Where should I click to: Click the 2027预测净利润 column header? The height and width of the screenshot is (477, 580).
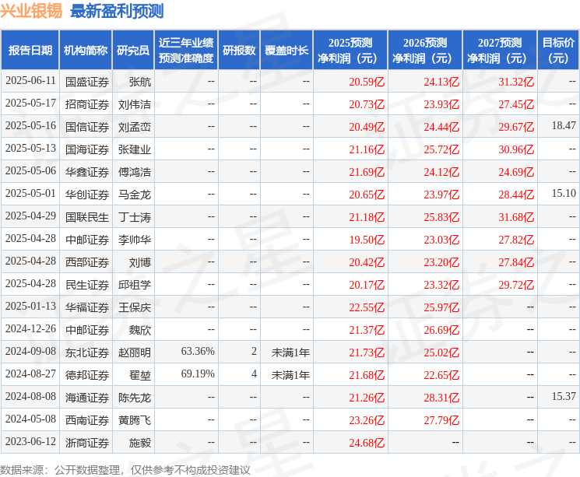point(500,51)
